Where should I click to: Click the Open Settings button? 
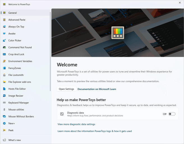pos(66,89)
